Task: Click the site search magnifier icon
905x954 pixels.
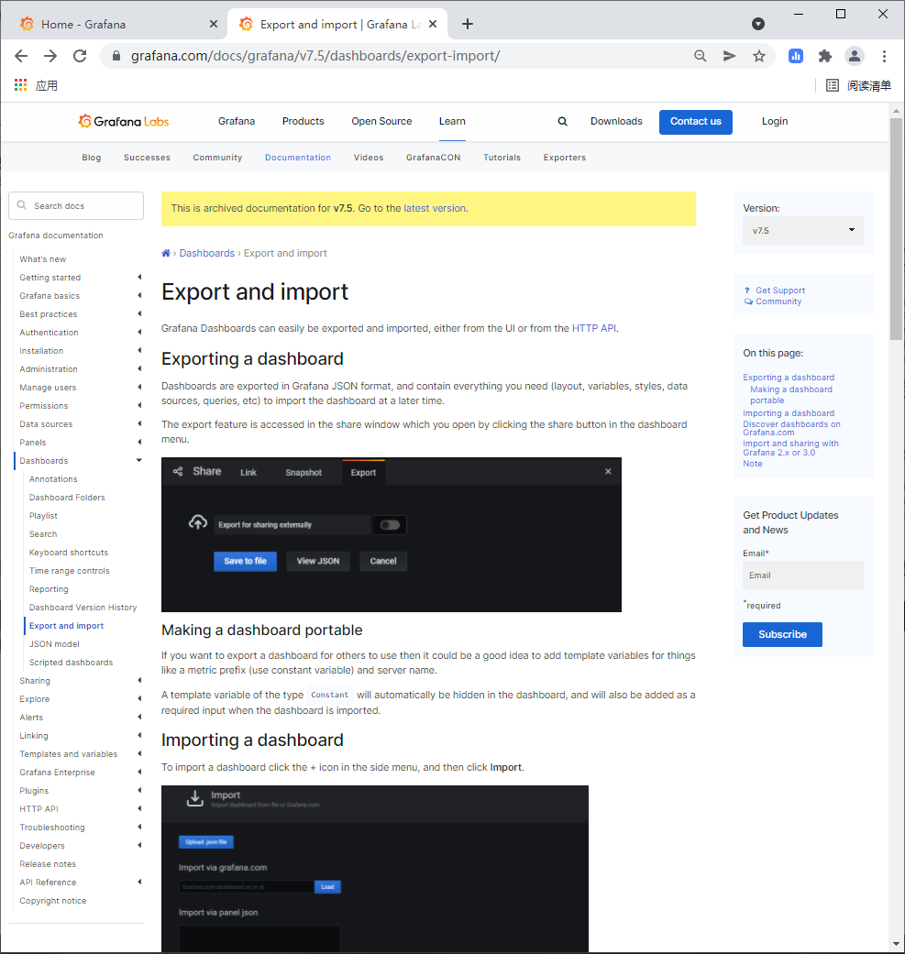Action: coord(562,121)
